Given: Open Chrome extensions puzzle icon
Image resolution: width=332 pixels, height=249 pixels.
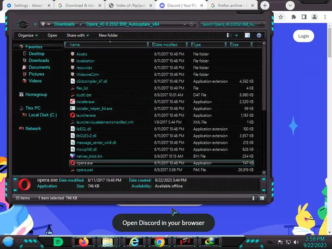Looking at the screenshot, I should click(x=293, y=17).
